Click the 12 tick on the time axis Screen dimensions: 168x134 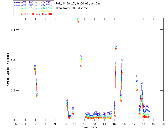coord(85,124)
